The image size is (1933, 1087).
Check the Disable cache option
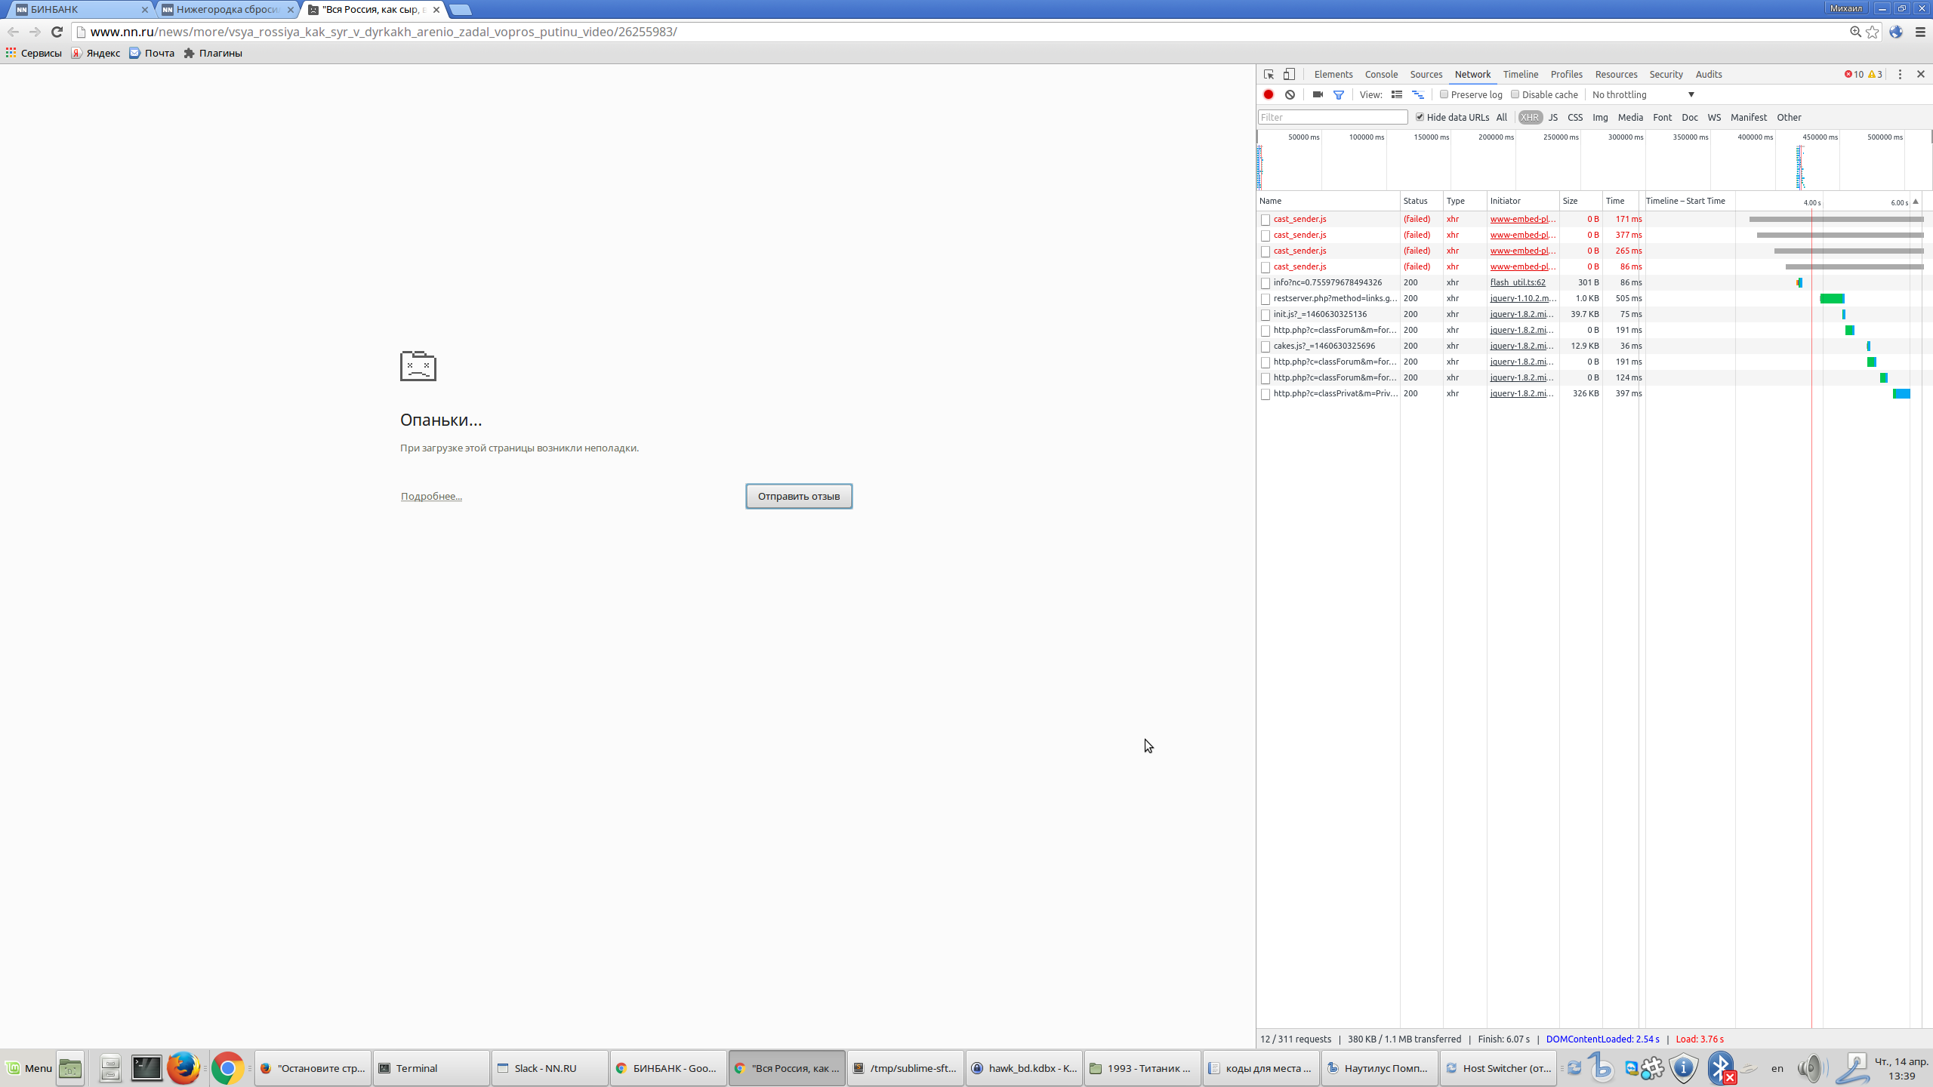tap(1515, 94)
